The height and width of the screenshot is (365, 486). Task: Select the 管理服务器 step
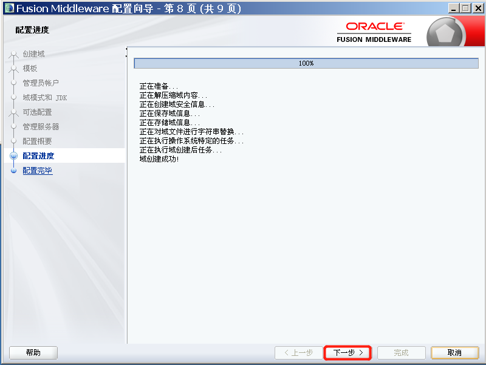point(41,127)
